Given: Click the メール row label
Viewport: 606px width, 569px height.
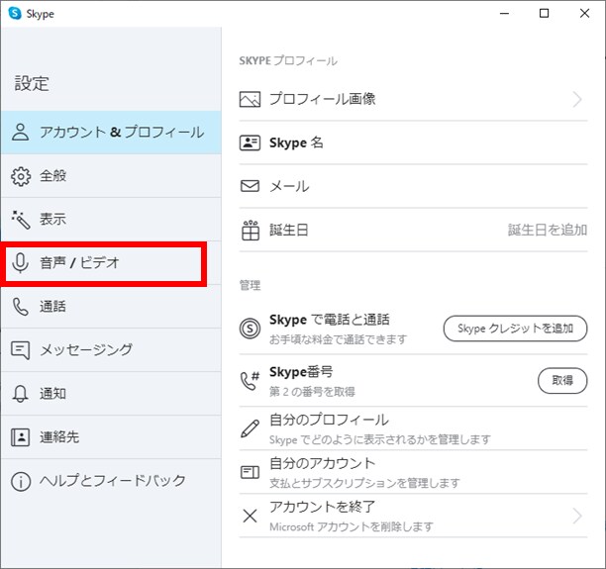Looking at the screenshot, I should 289,186.
